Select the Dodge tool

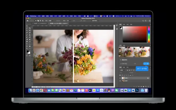coord(27,42)
